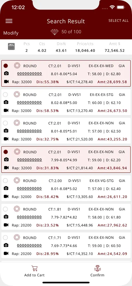132x286 pixels.
Task: Open stone ID link of EX-EX-EX-STG diamond
Action: [x=29, y=103]
